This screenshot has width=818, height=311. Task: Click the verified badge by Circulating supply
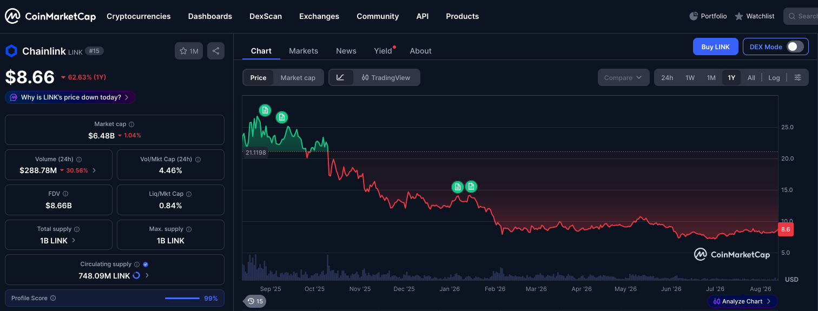[x=146, y=264]
